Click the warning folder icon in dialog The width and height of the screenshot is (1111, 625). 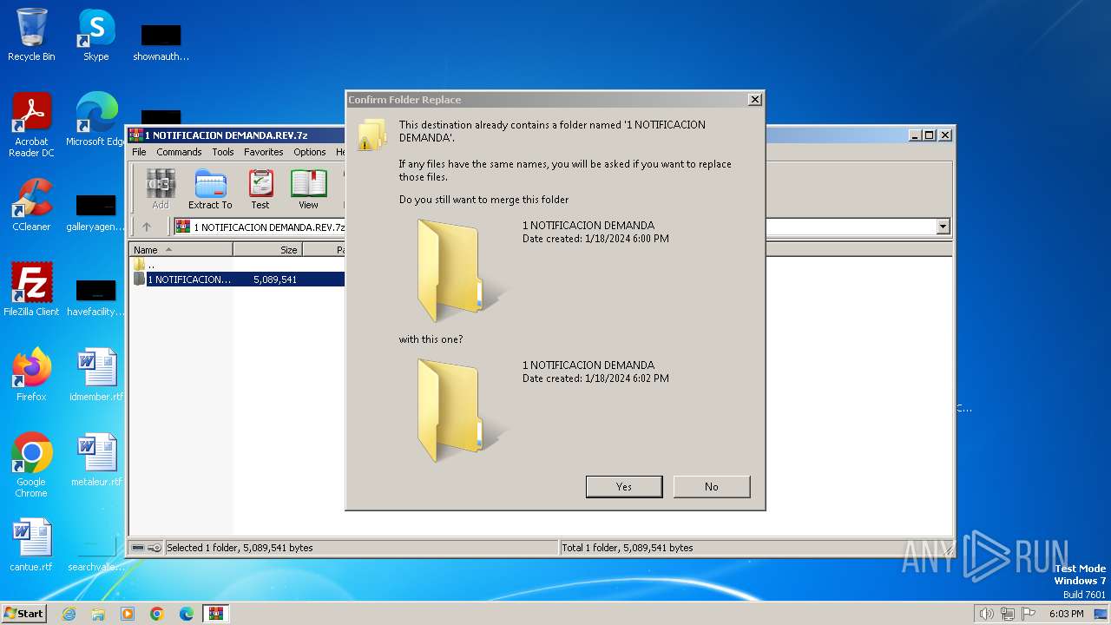pos(371,135)
